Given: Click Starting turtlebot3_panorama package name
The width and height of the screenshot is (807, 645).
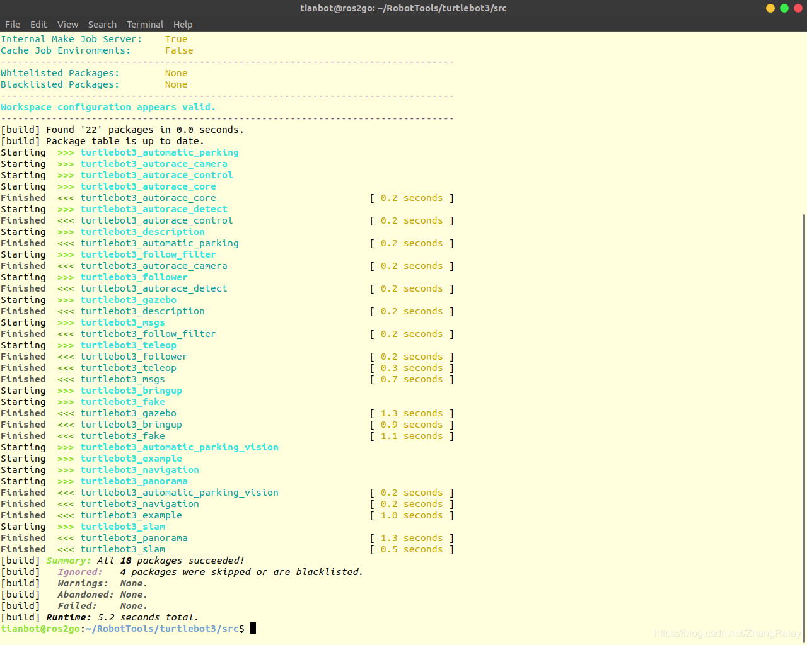Looking at the screenshot, I should (x=134, y=481).
